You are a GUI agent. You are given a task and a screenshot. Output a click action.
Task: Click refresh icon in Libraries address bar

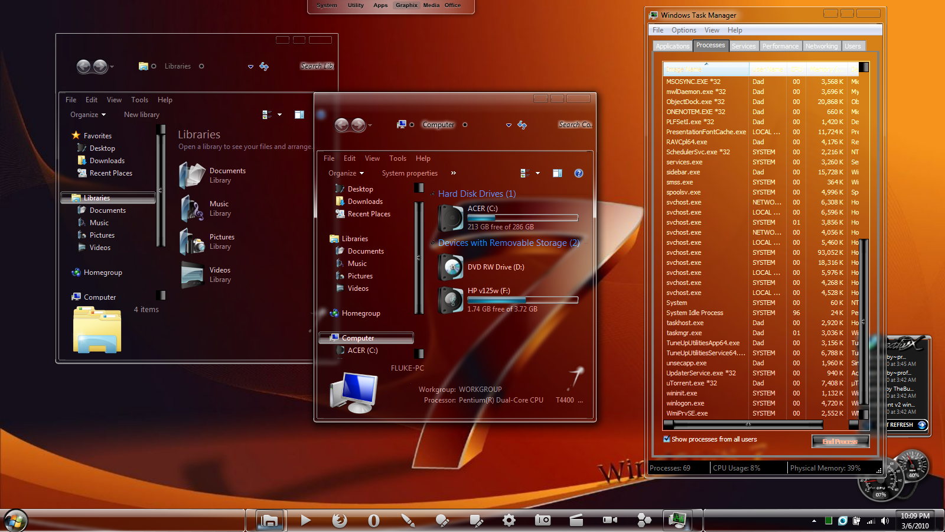tap(264, 67)
